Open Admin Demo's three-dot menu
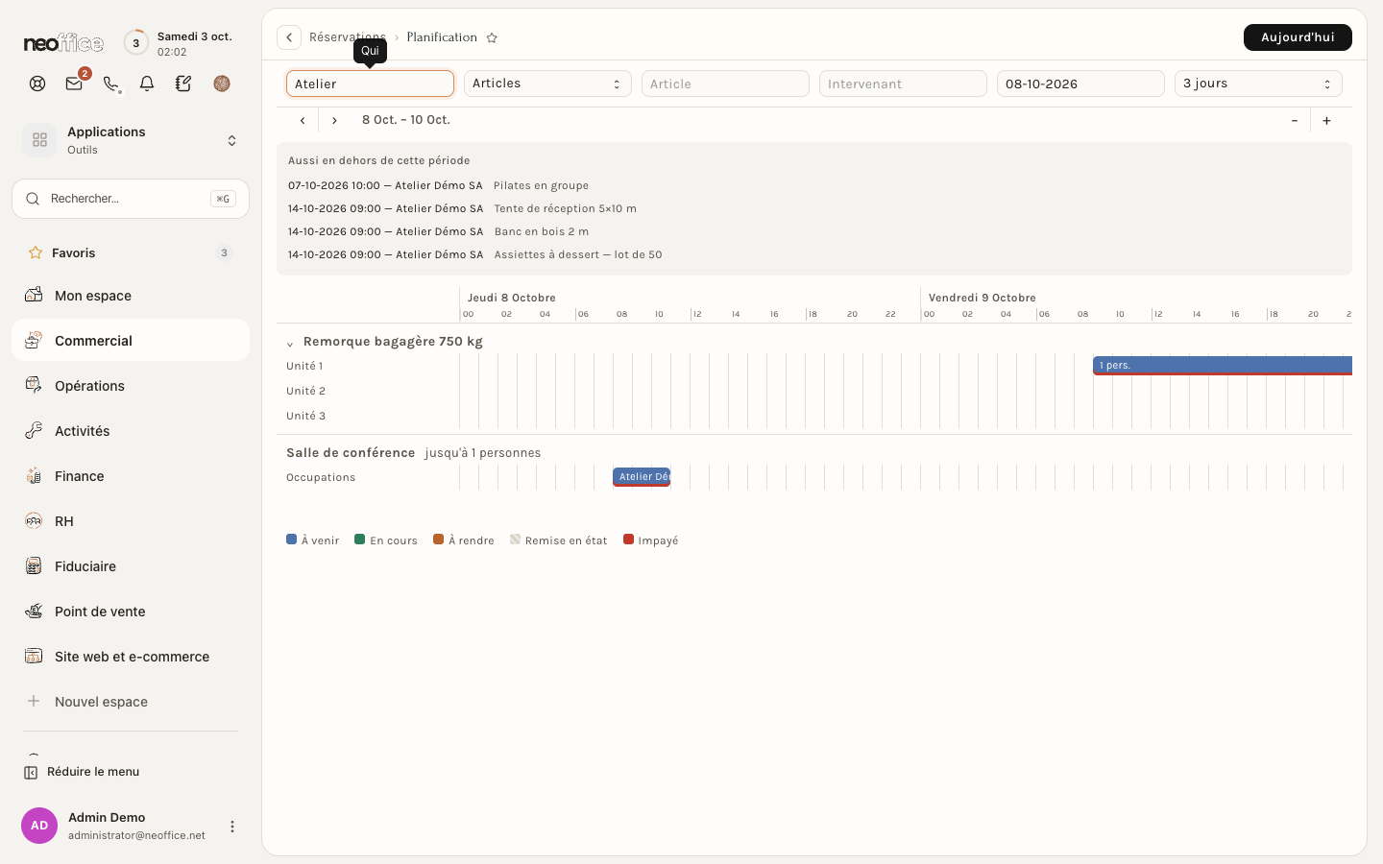 coord(231,827)
